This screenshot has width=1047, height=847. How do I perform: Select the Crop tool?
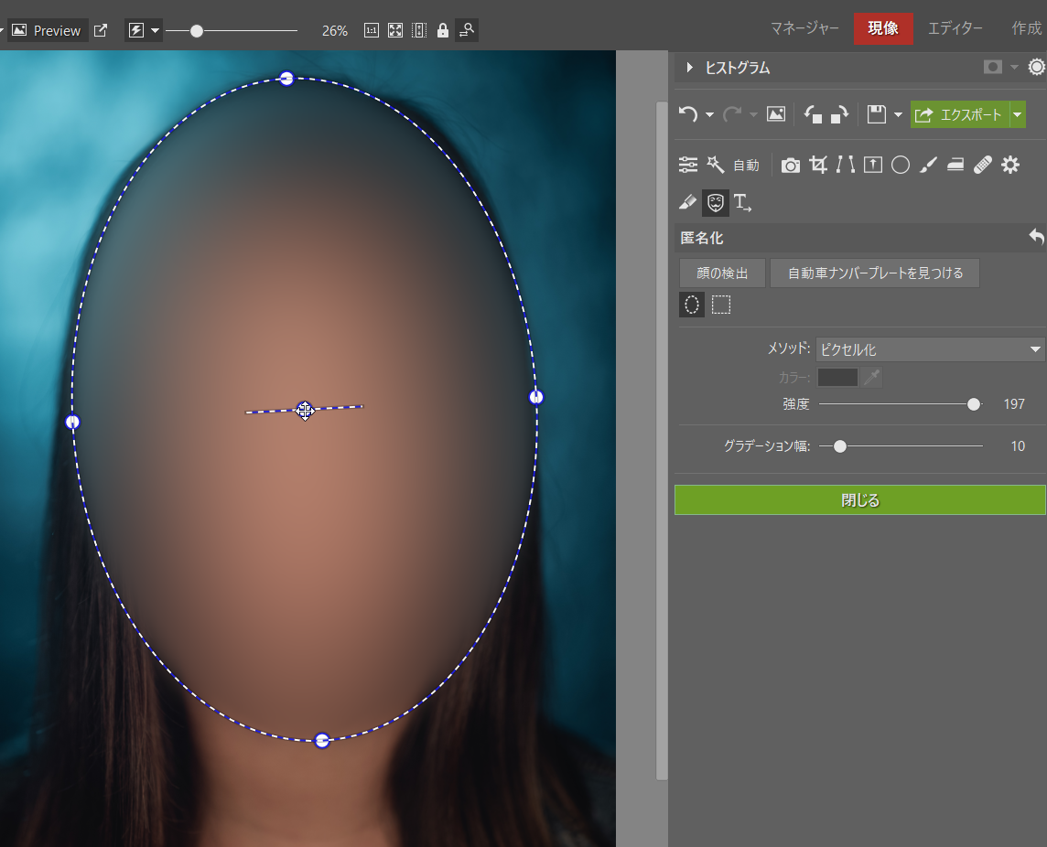tap(818, 165)
